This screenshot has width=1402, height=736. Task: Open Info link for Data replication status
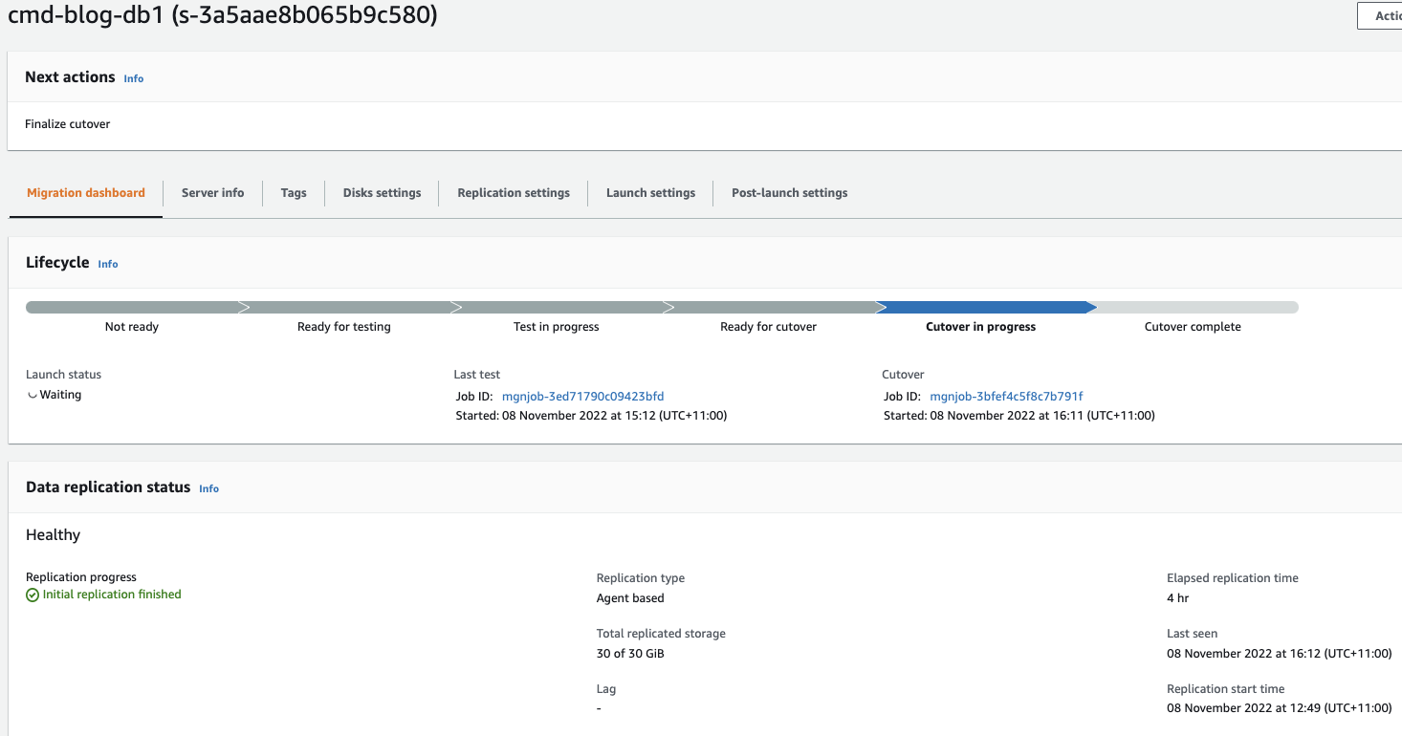click(208, 488)
